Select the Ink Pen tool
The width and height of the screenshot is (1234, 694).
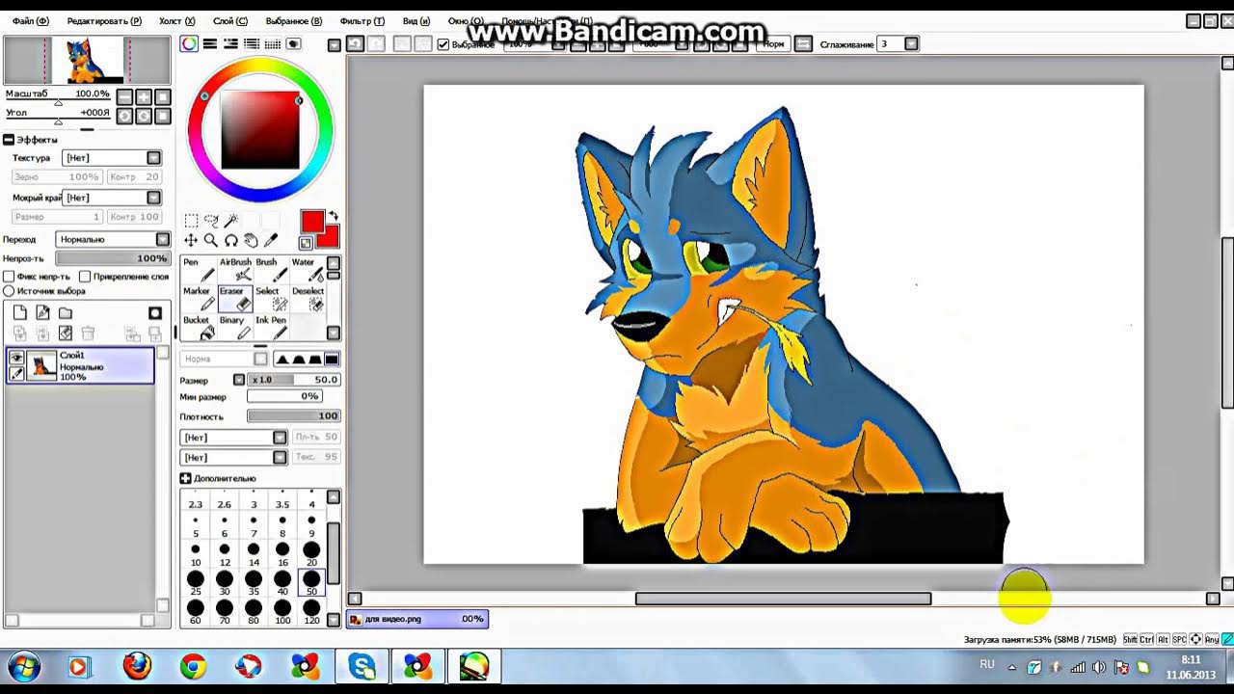[271, 328]
